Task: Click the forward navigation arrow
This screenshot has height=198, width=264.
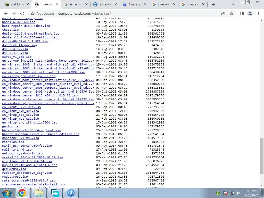Action: (x=14, y=13)
